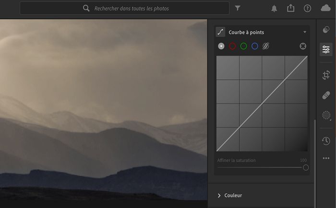Viewport: 336px width, 208px height.
Task: Open the filter funnel icon
Action: tap(238, 8)
